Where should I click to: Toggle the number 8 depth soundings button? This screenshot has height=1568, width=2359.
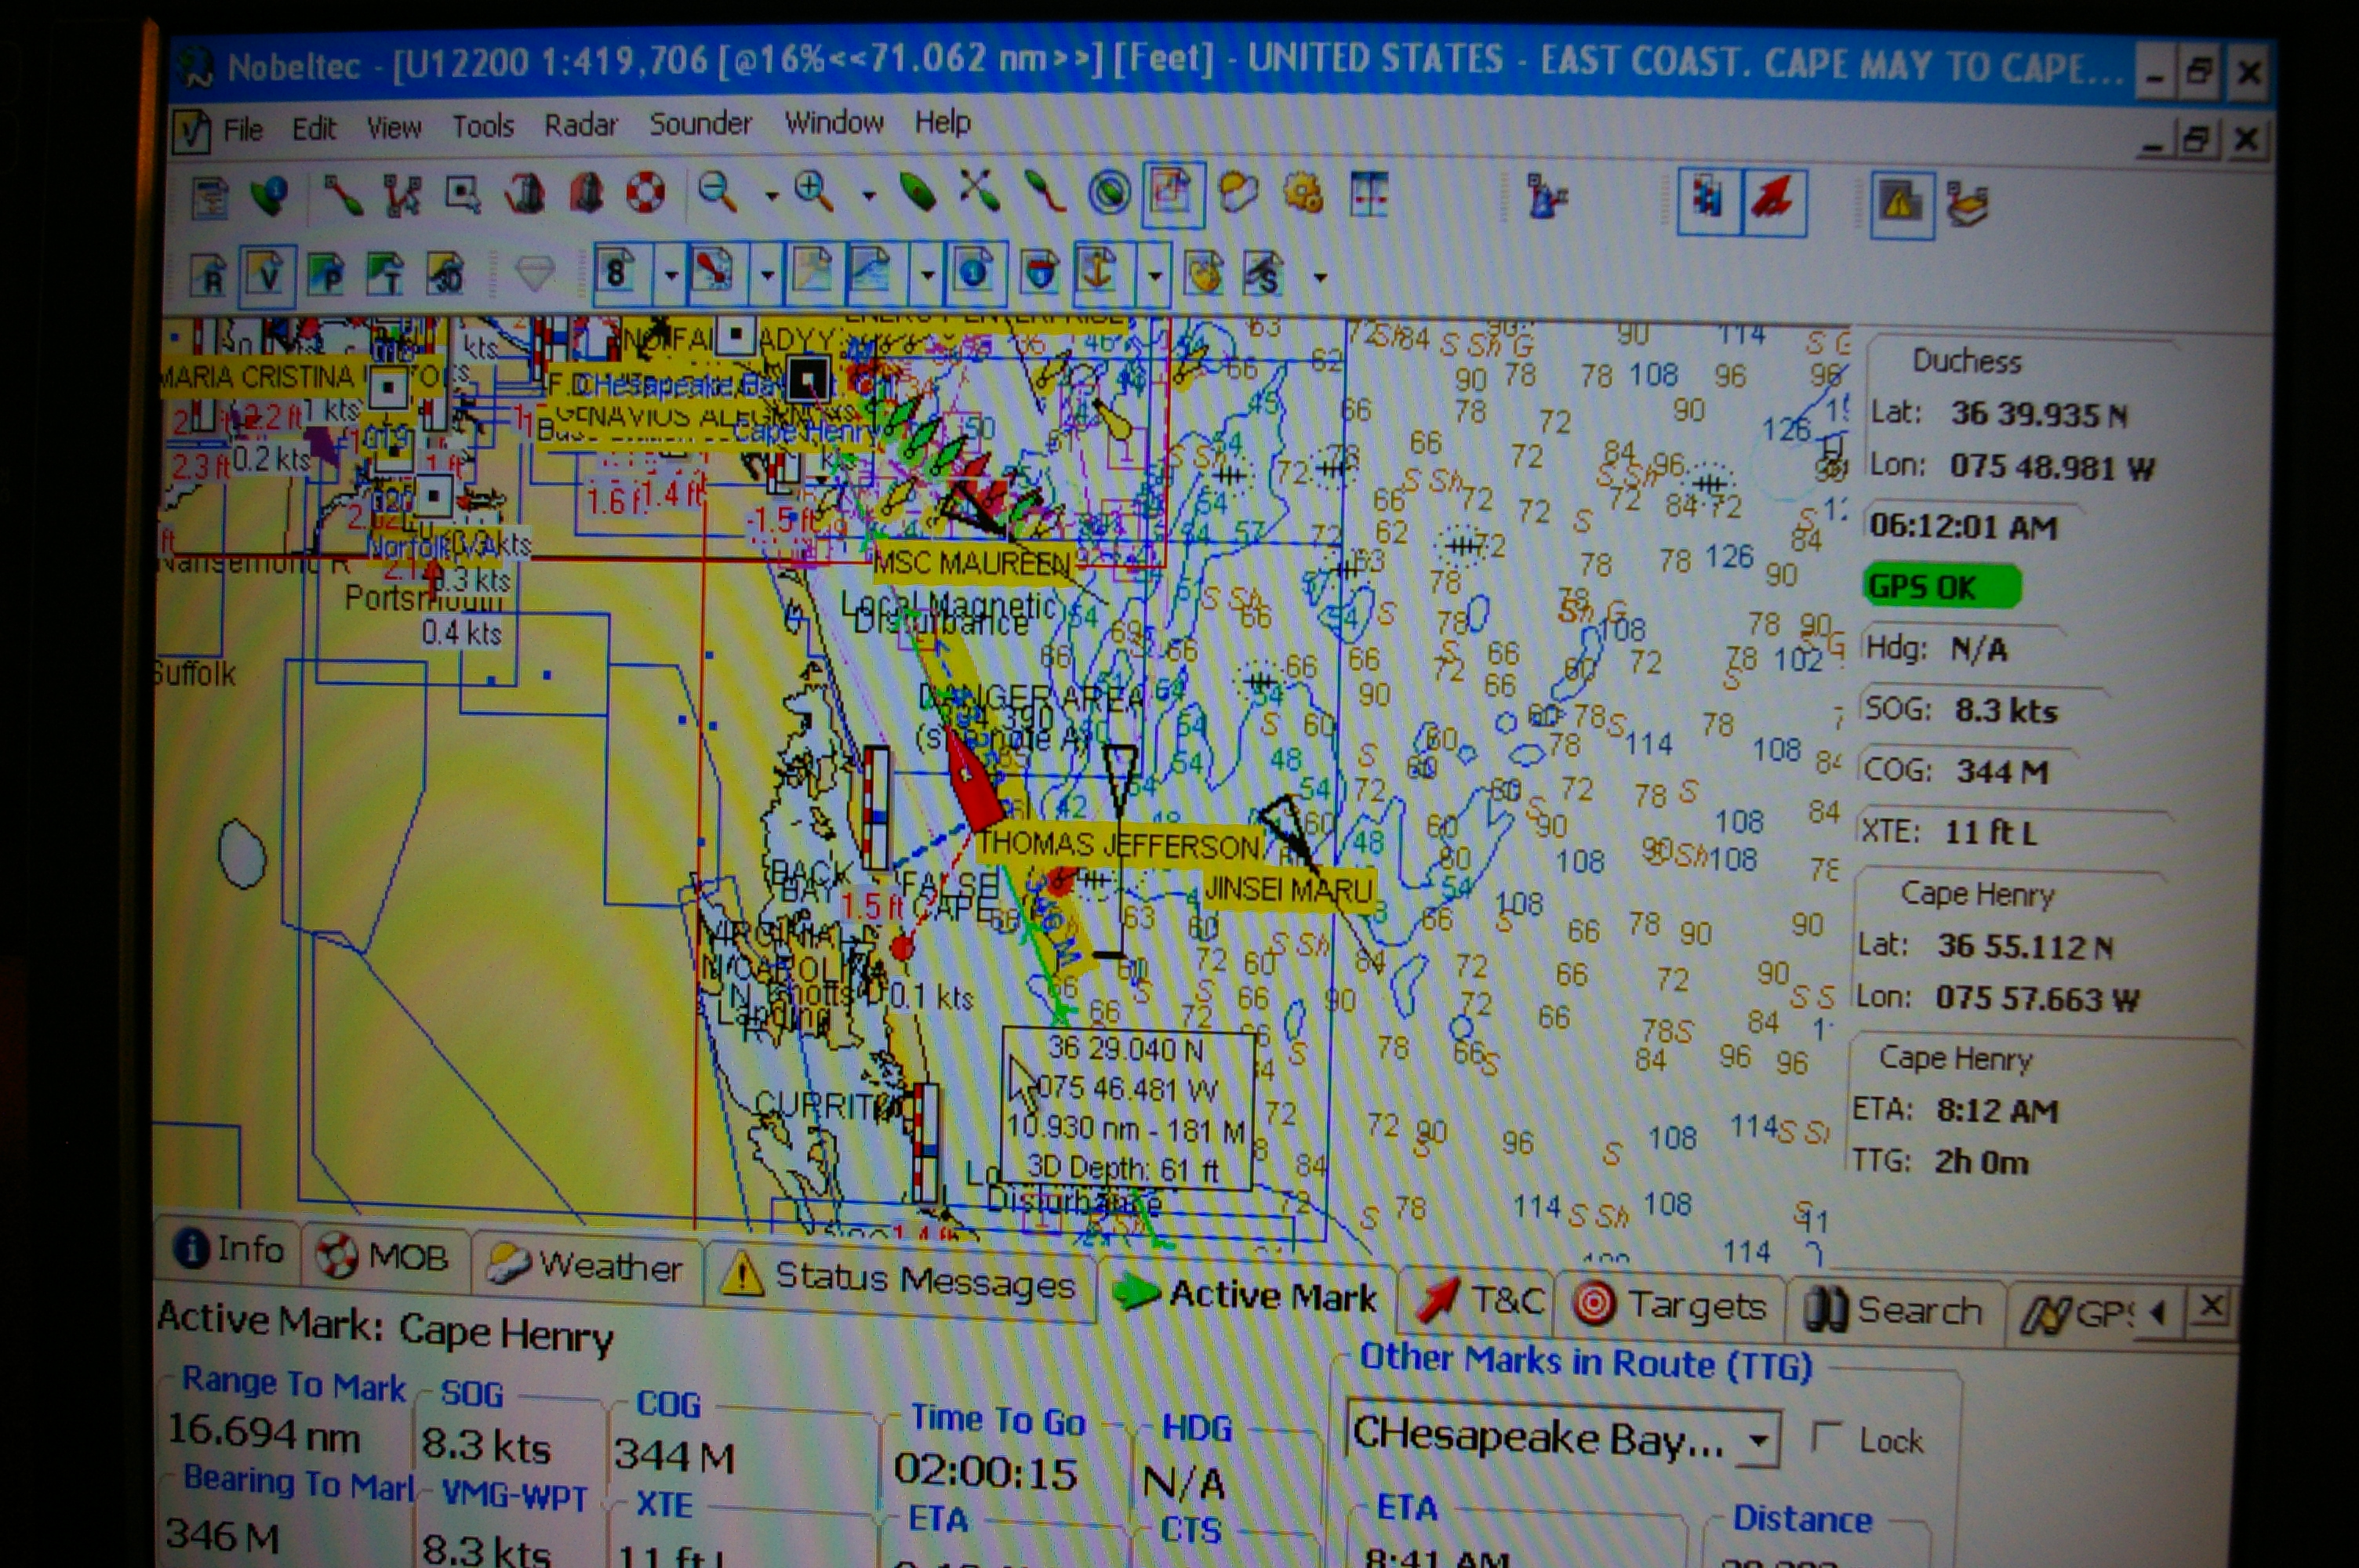623,272
